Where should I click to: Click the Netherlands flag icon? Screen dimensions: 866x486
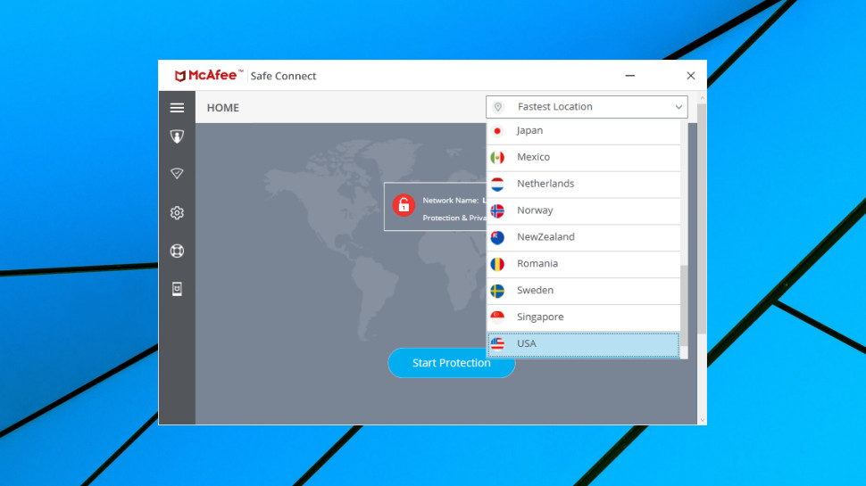click(x=497, y=184)
